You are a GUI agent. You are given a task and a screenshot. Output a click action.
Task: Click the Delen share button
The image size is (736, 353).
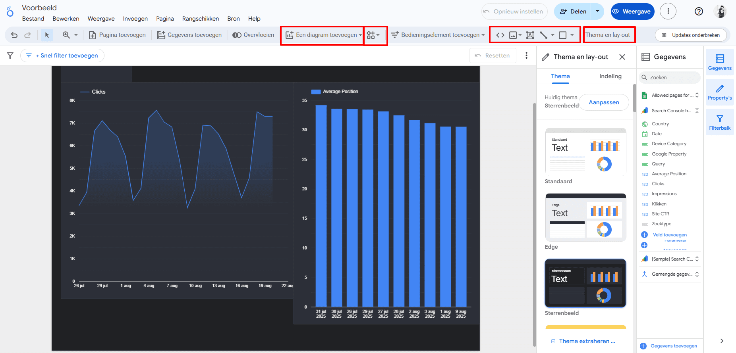tap(573, 12)
